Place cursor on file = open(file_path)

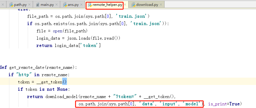(62, 31)
